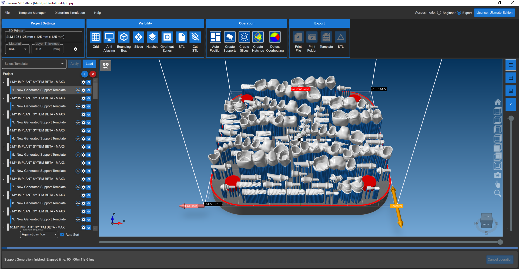519x269 pixels.
Task: Show Overheat Zones in viewport
Action: (167, 37)
